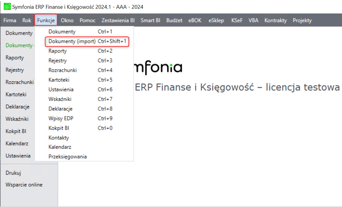Choose Kokpit BI Ctrl+0 in the Funkcje dropdown

[84, 128]
